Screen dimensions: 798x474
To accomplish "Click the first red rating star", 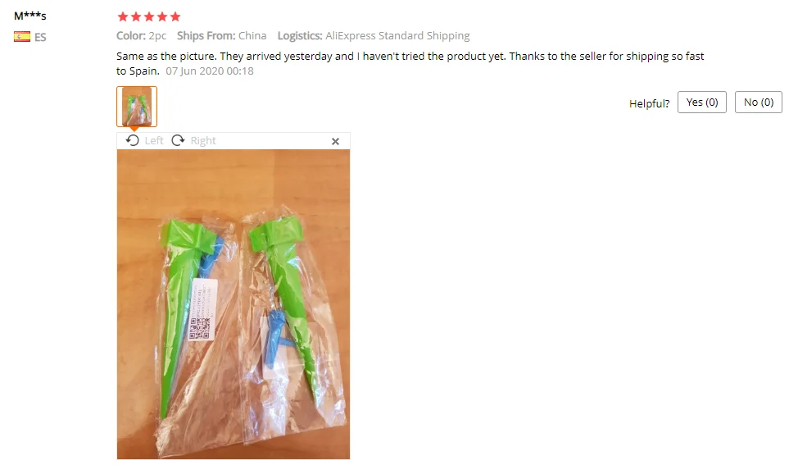I will click(123, 17).
